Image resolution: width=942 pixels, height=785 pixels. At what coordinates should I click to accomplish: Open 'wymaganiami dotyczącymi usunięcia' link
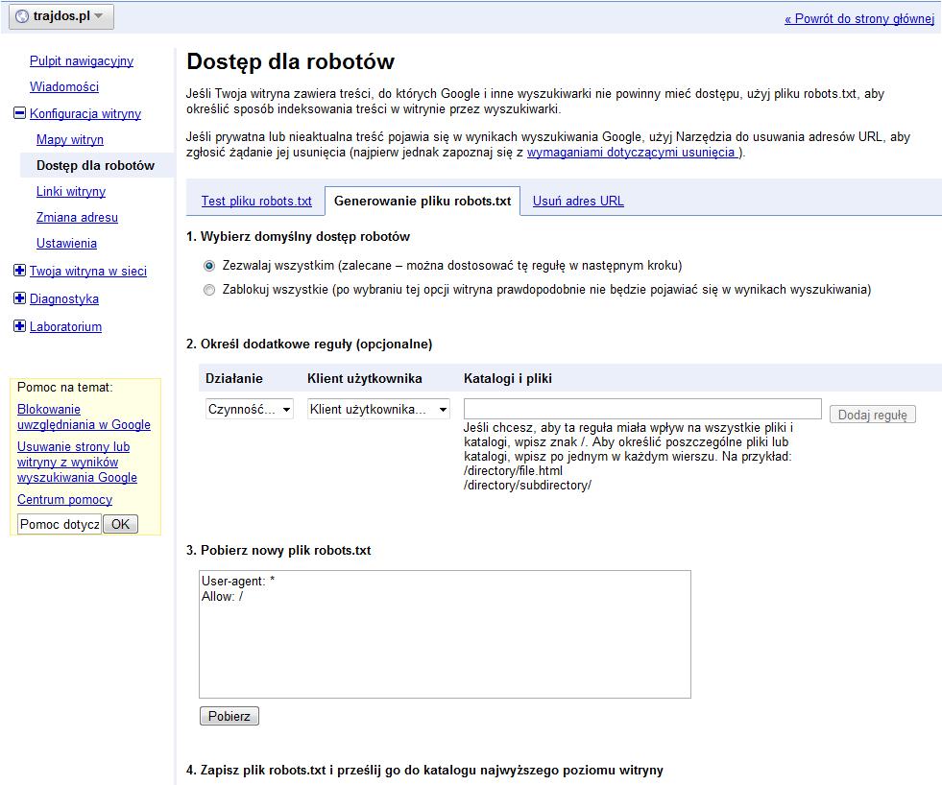(x=633, y=152)
